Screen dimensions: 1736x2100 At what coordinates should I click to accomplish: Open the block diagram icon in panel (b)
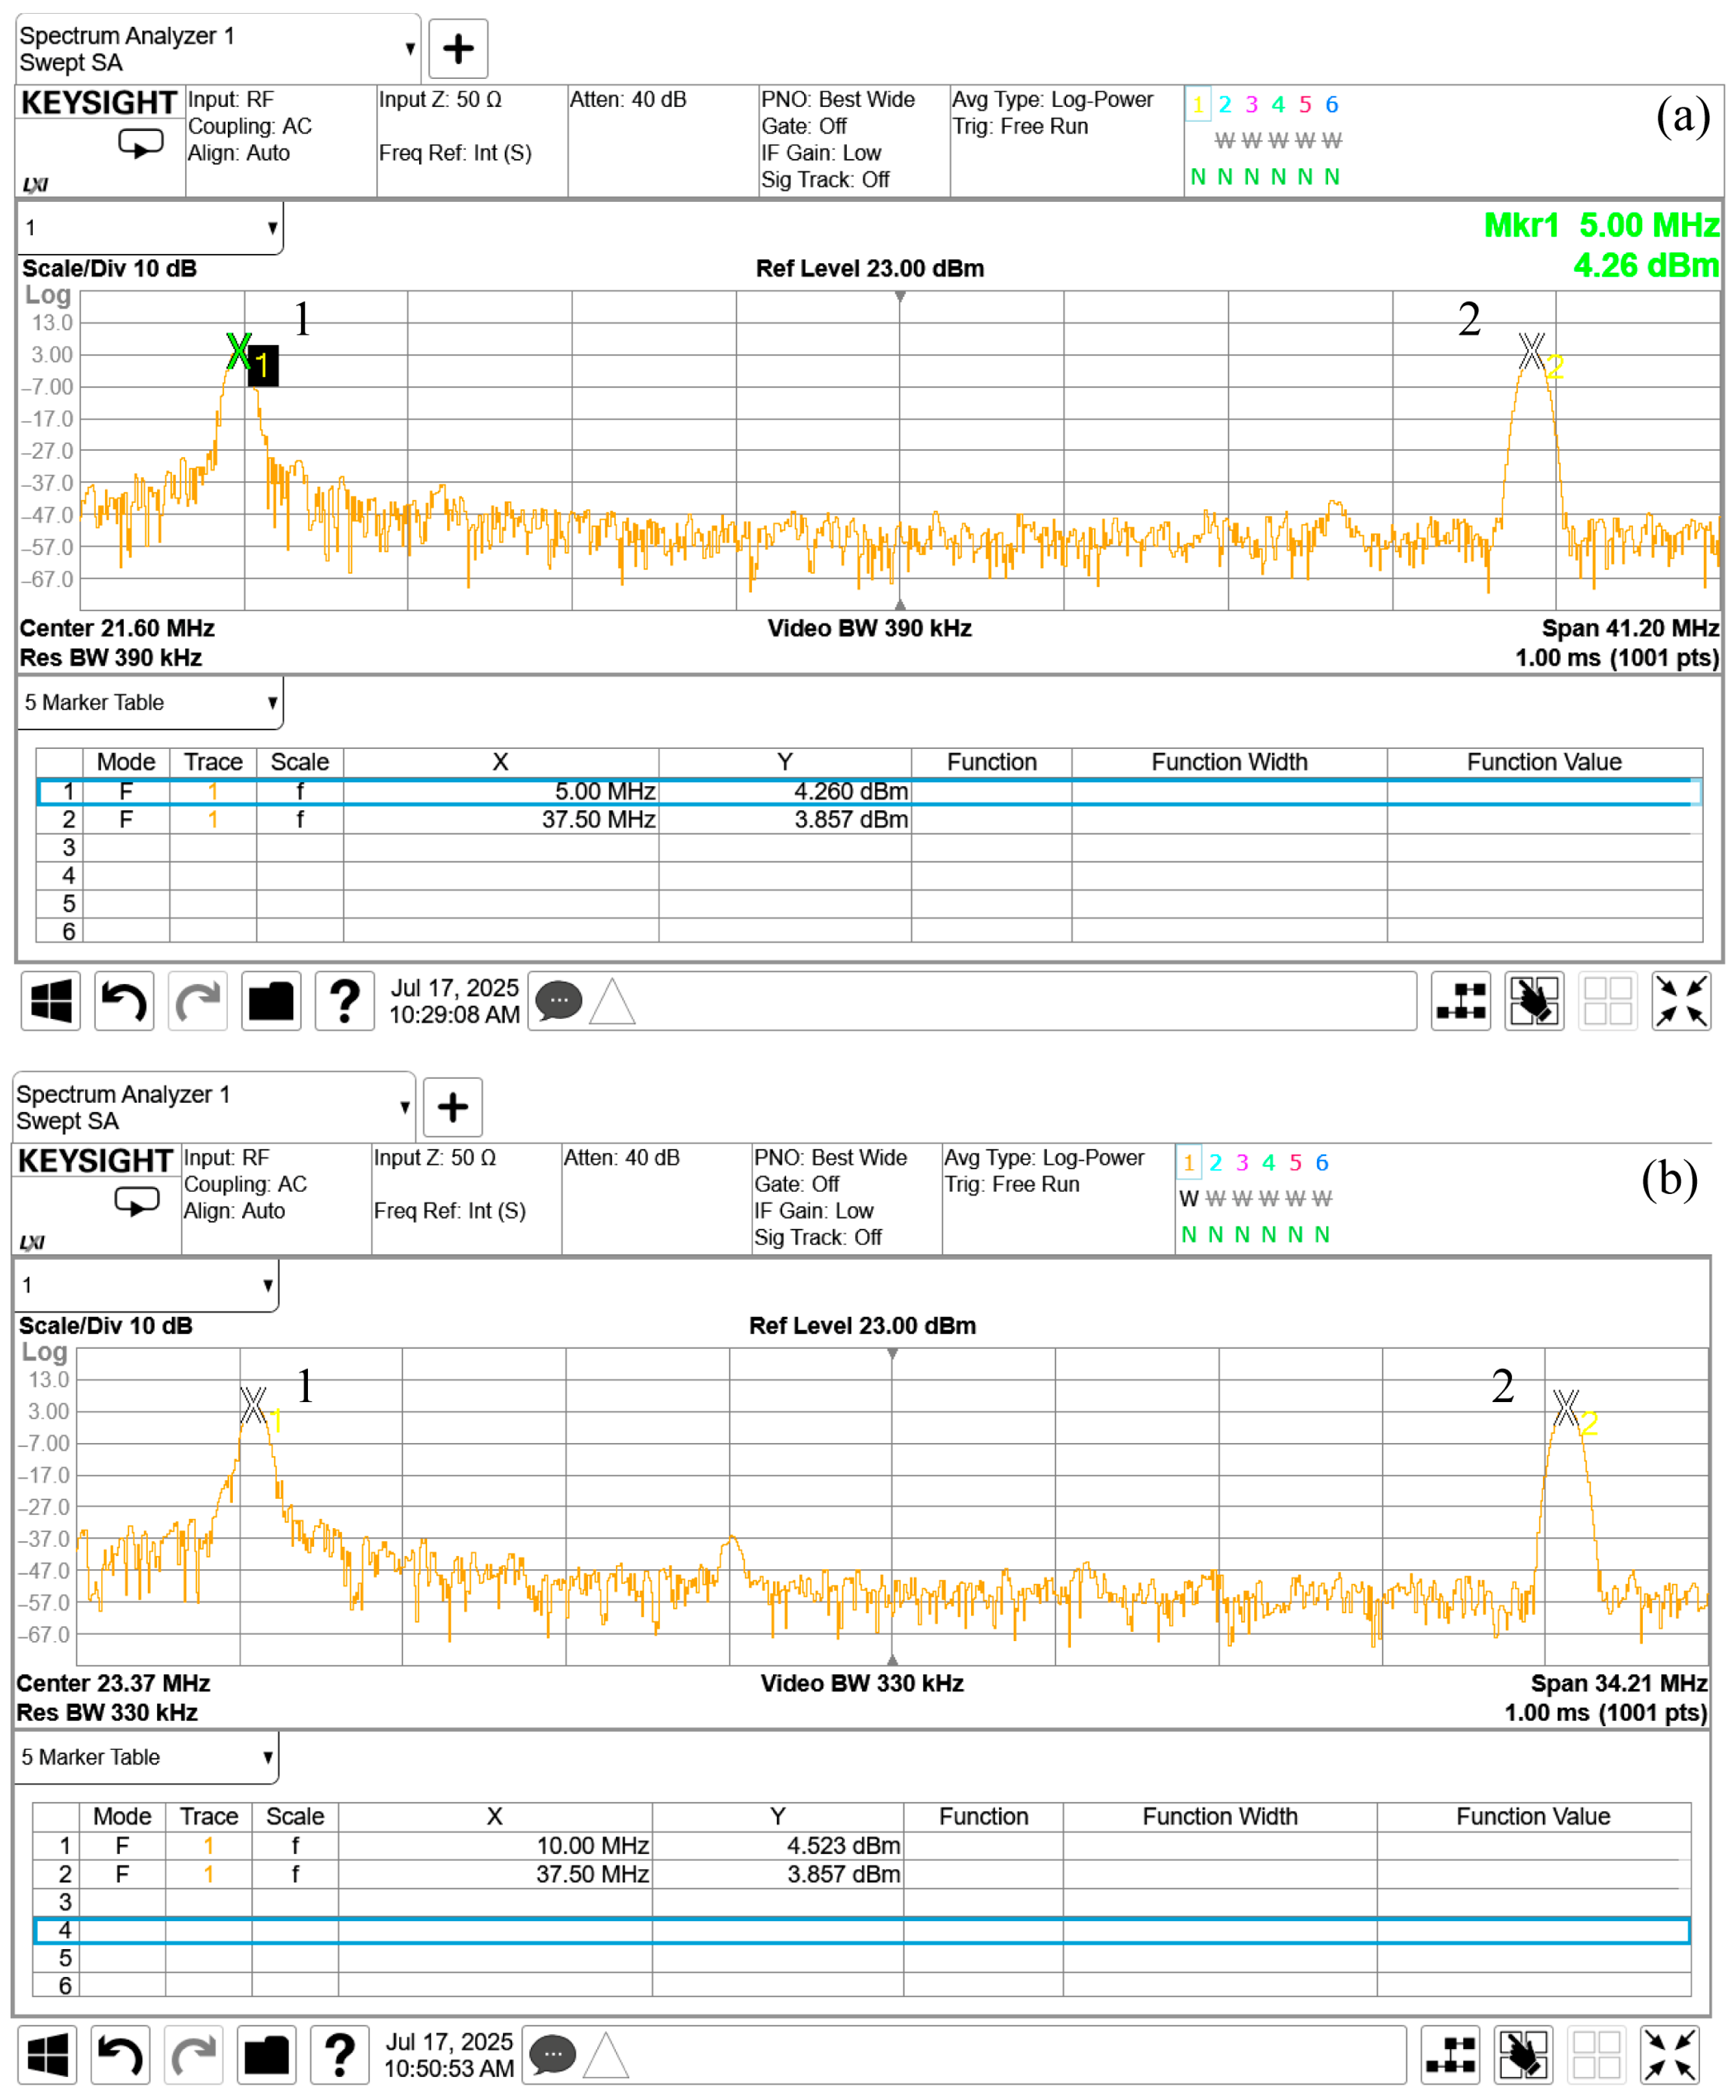pyautogui.click(x=1451, y=2055)
